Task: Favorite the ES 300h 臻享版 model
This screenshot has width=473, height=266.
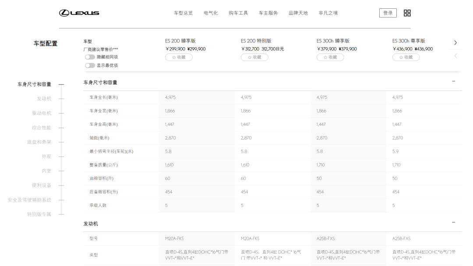Action: 330,57
